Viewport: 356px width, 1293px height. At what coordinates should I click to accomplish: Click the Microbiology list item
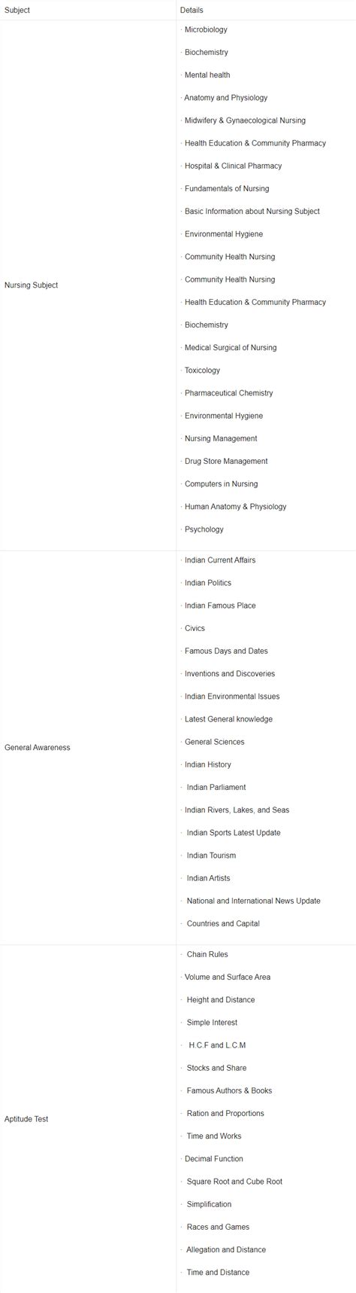click(x=206, y=30)
